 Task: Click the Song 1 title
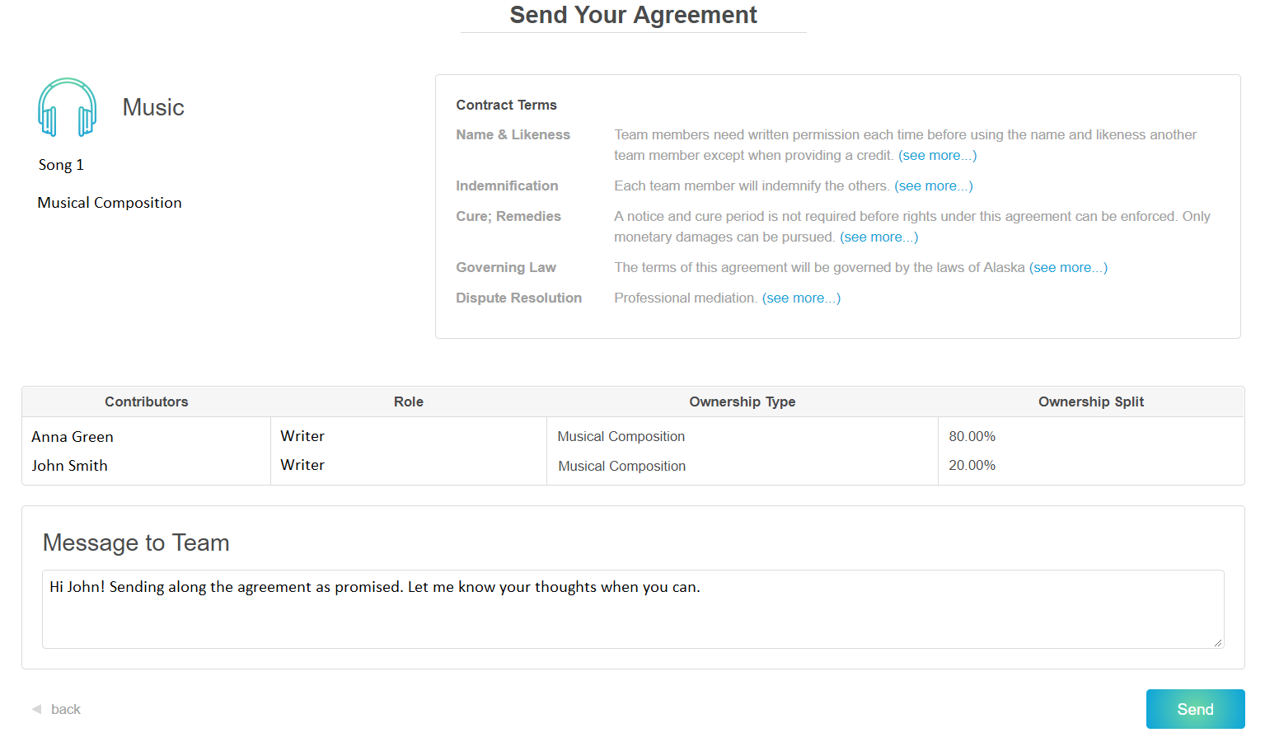[x=61, y=165]
